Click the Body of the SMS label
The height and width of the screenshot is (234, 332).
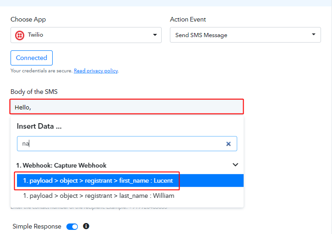[x=34, y=92]
